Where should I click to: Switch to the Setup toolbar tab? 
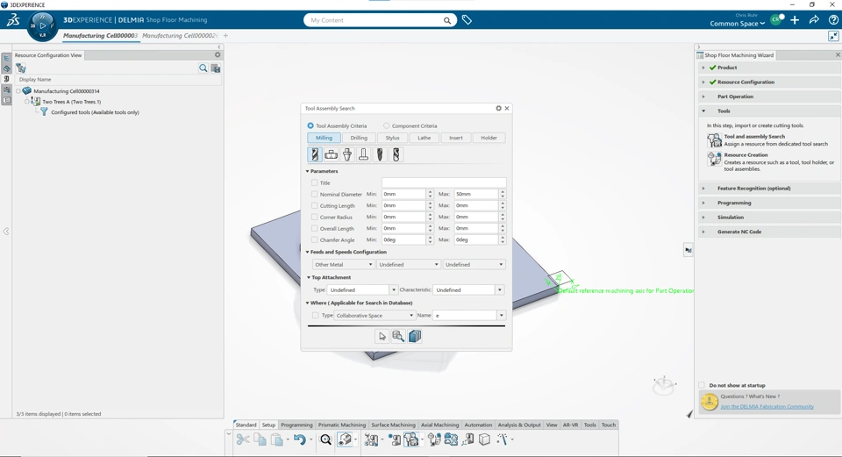(x=268, y=425)
